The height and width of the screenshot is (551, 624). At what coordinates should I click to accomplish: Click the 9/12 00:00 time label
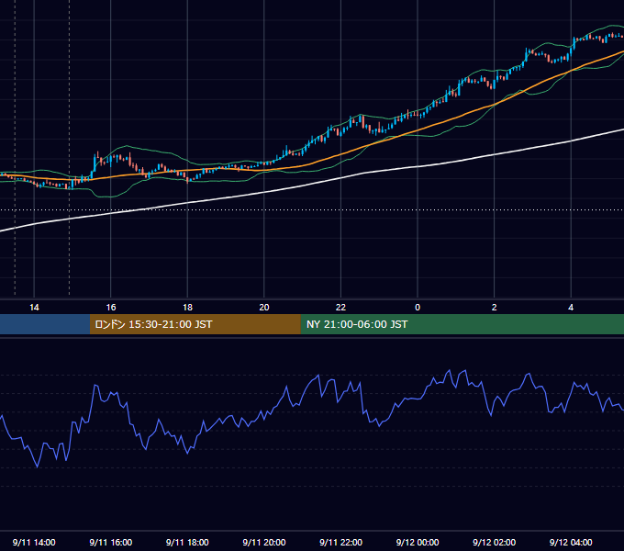pyautogui.click(x=418, y=542)
